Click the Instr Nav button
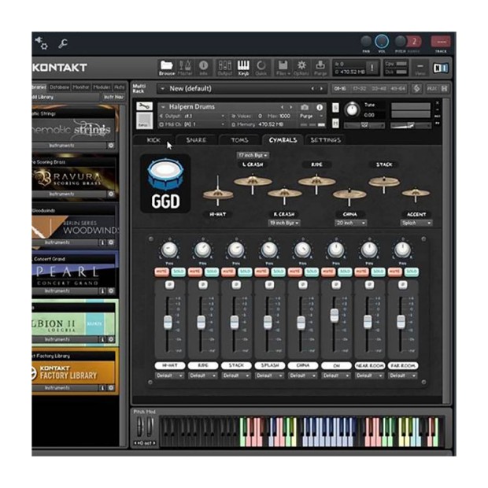Screen dimensions: 488x488 tap(113, 97)
